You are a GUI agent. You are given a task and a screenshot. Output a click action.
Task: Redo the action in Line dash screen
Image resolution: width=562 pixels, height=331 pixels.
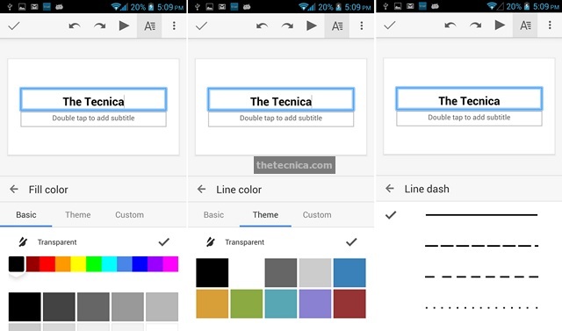(476, 25)
